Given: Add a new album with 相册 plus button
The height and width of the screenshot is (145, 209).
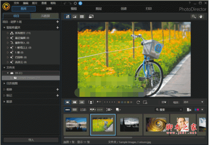Looking at the screenshot, I should click(x=57, y=89).
